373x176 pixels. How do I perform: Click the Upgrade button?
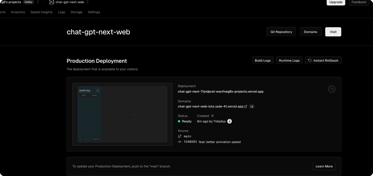tap(336, 2)
